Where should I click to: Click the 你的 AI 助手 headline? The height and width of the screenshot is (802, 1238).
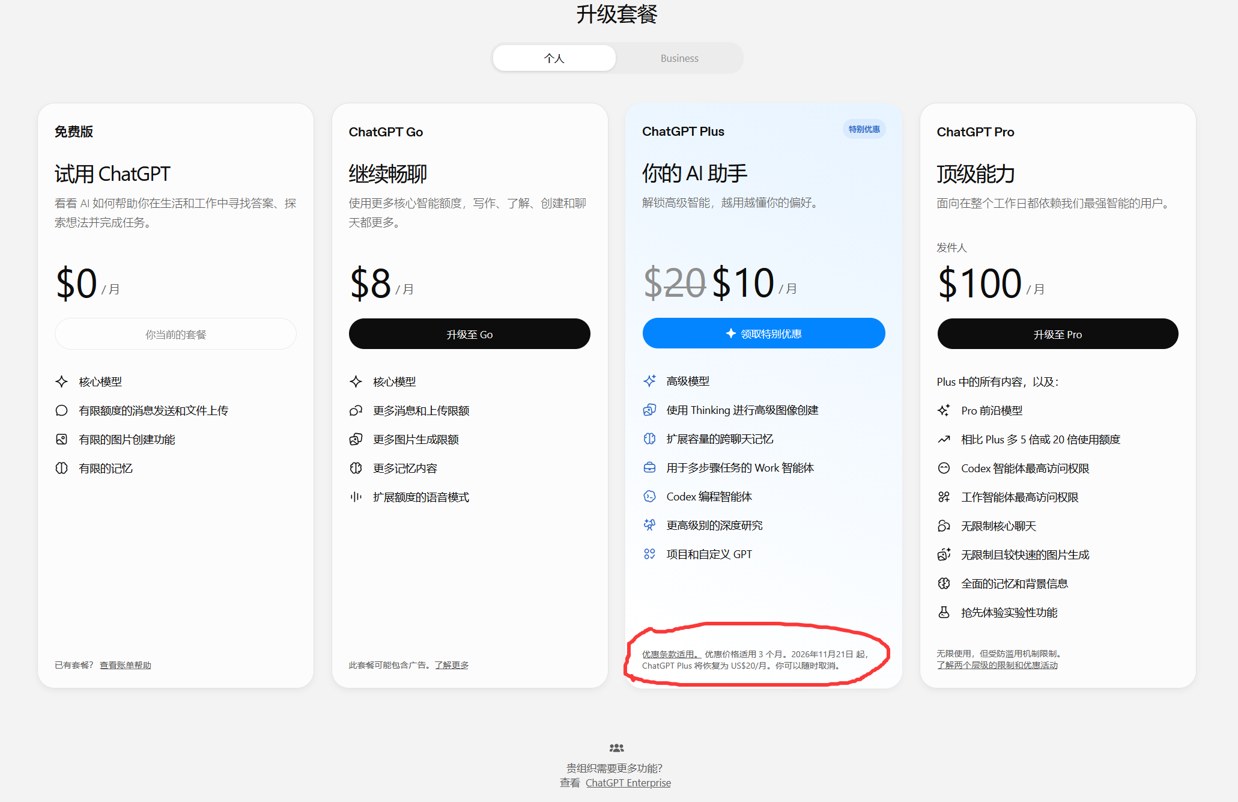pyautogui.click(x=695, y=173)
